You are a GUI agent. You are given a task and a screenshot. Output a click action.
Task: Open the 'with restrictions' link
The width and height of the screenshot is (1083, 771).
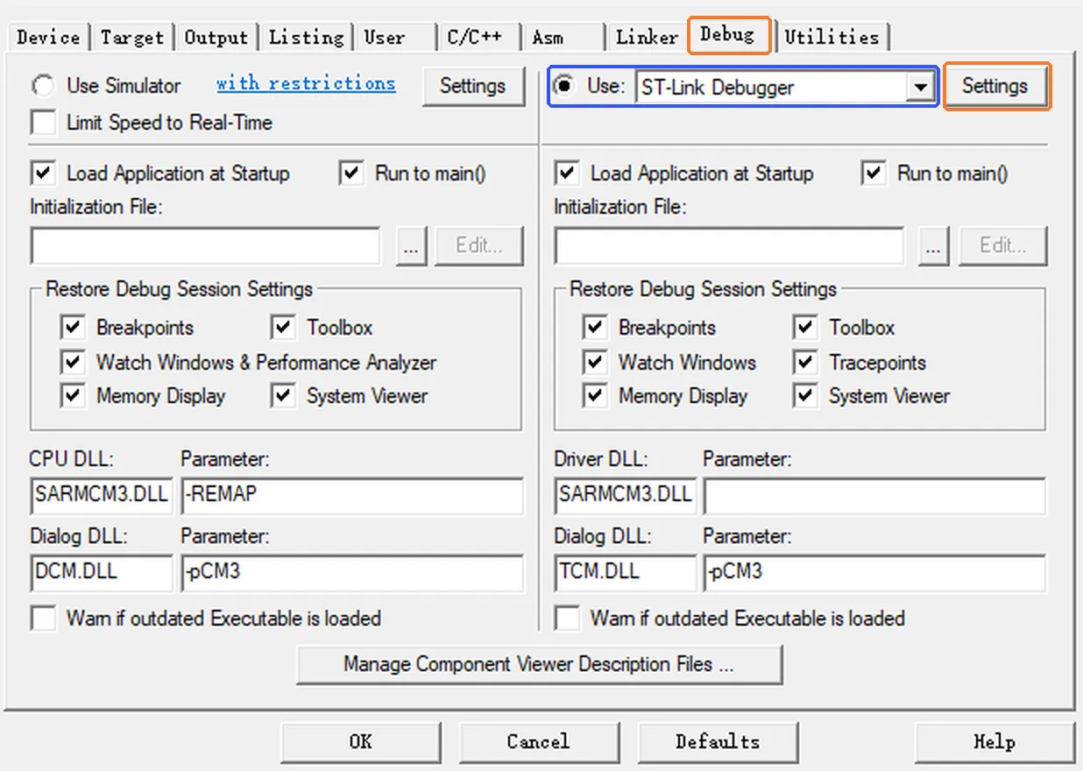(306, 83)
